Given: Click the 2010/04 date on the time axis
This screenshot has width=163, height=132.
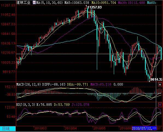Looking at the screenshot, I should click(x=71, y=128).
